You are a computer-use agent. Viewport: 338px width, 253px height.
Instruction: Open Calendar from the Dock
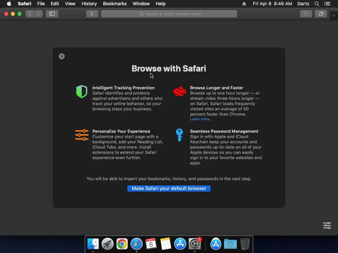pos(151,244)
